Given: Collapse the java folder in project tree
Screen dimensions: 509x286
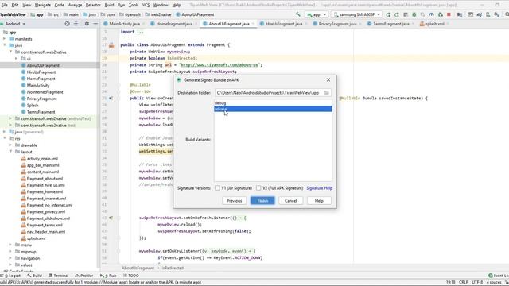Looking at the screenshot, I should pyautogui.click(x=5, y=45).
